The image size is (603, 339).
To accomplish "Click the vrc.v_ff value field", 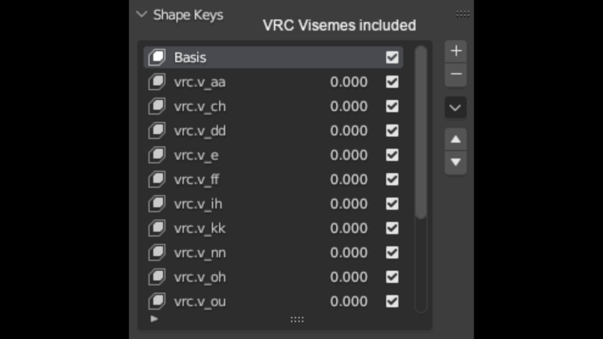I will point(349,179).
